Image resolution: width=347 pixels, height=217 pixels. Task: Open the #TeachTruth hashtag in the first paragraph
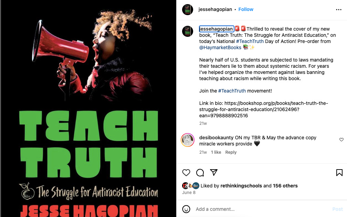(x=250, y=41)
